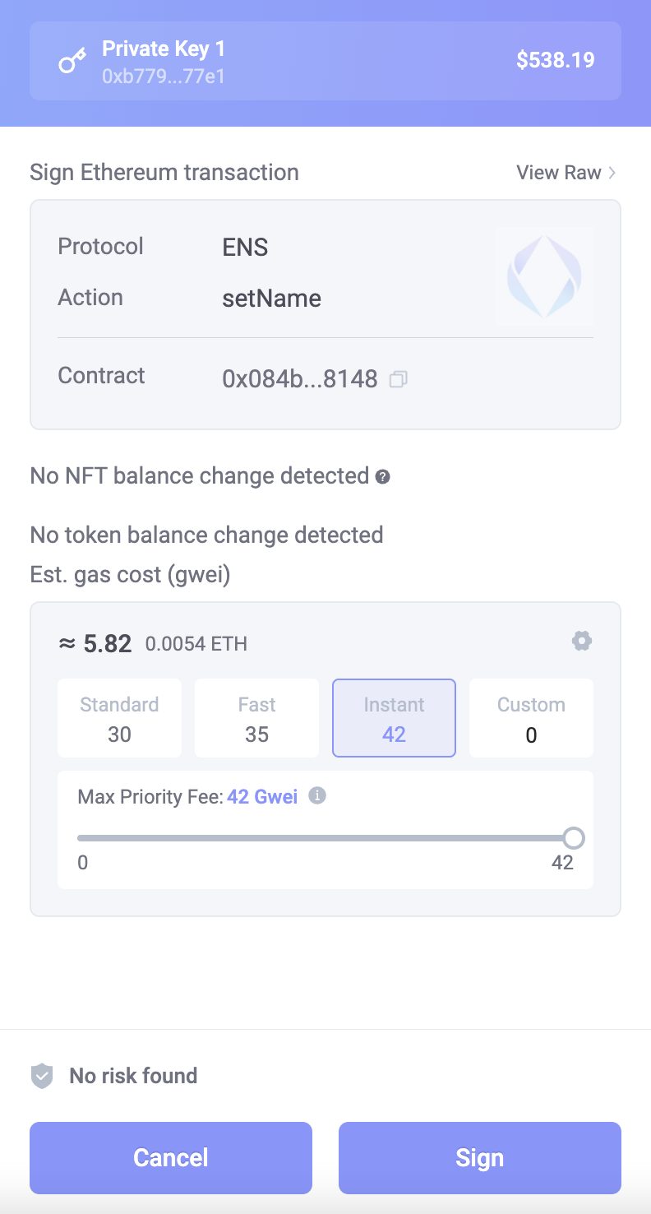The image size is (651, 1214).
Task: Click the key icon beside Private Key 1
Action: click(72, 62)
